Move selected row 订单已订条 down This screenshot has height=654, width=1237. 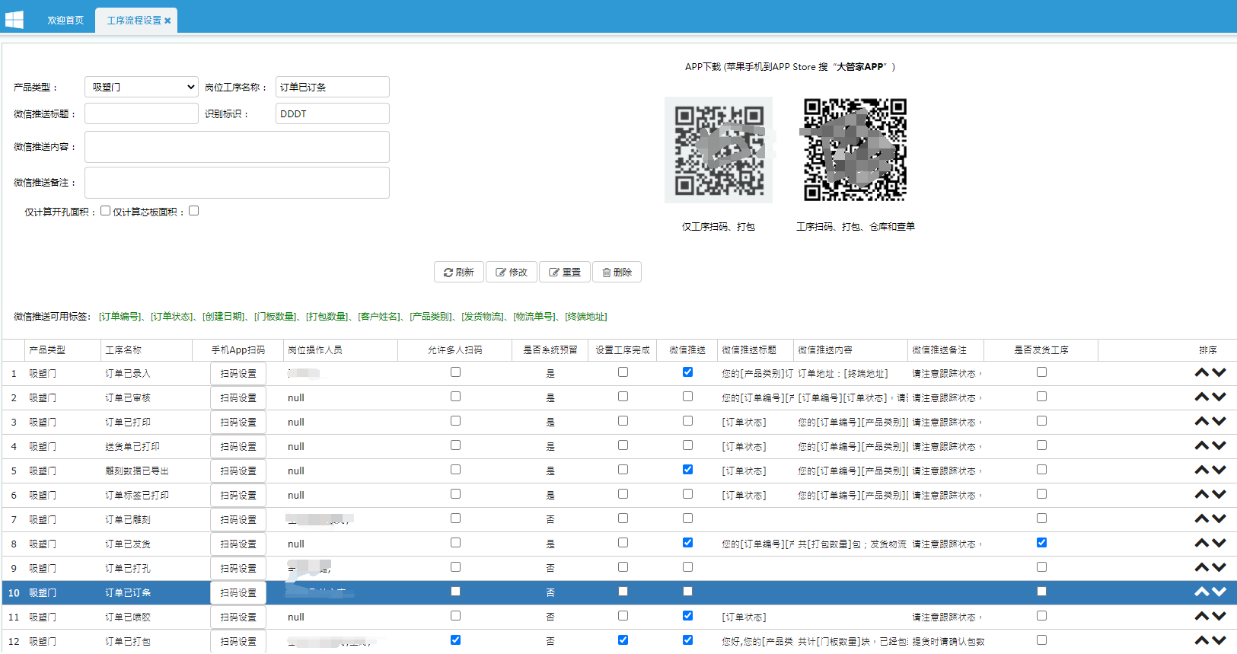tap(1219, 592)
